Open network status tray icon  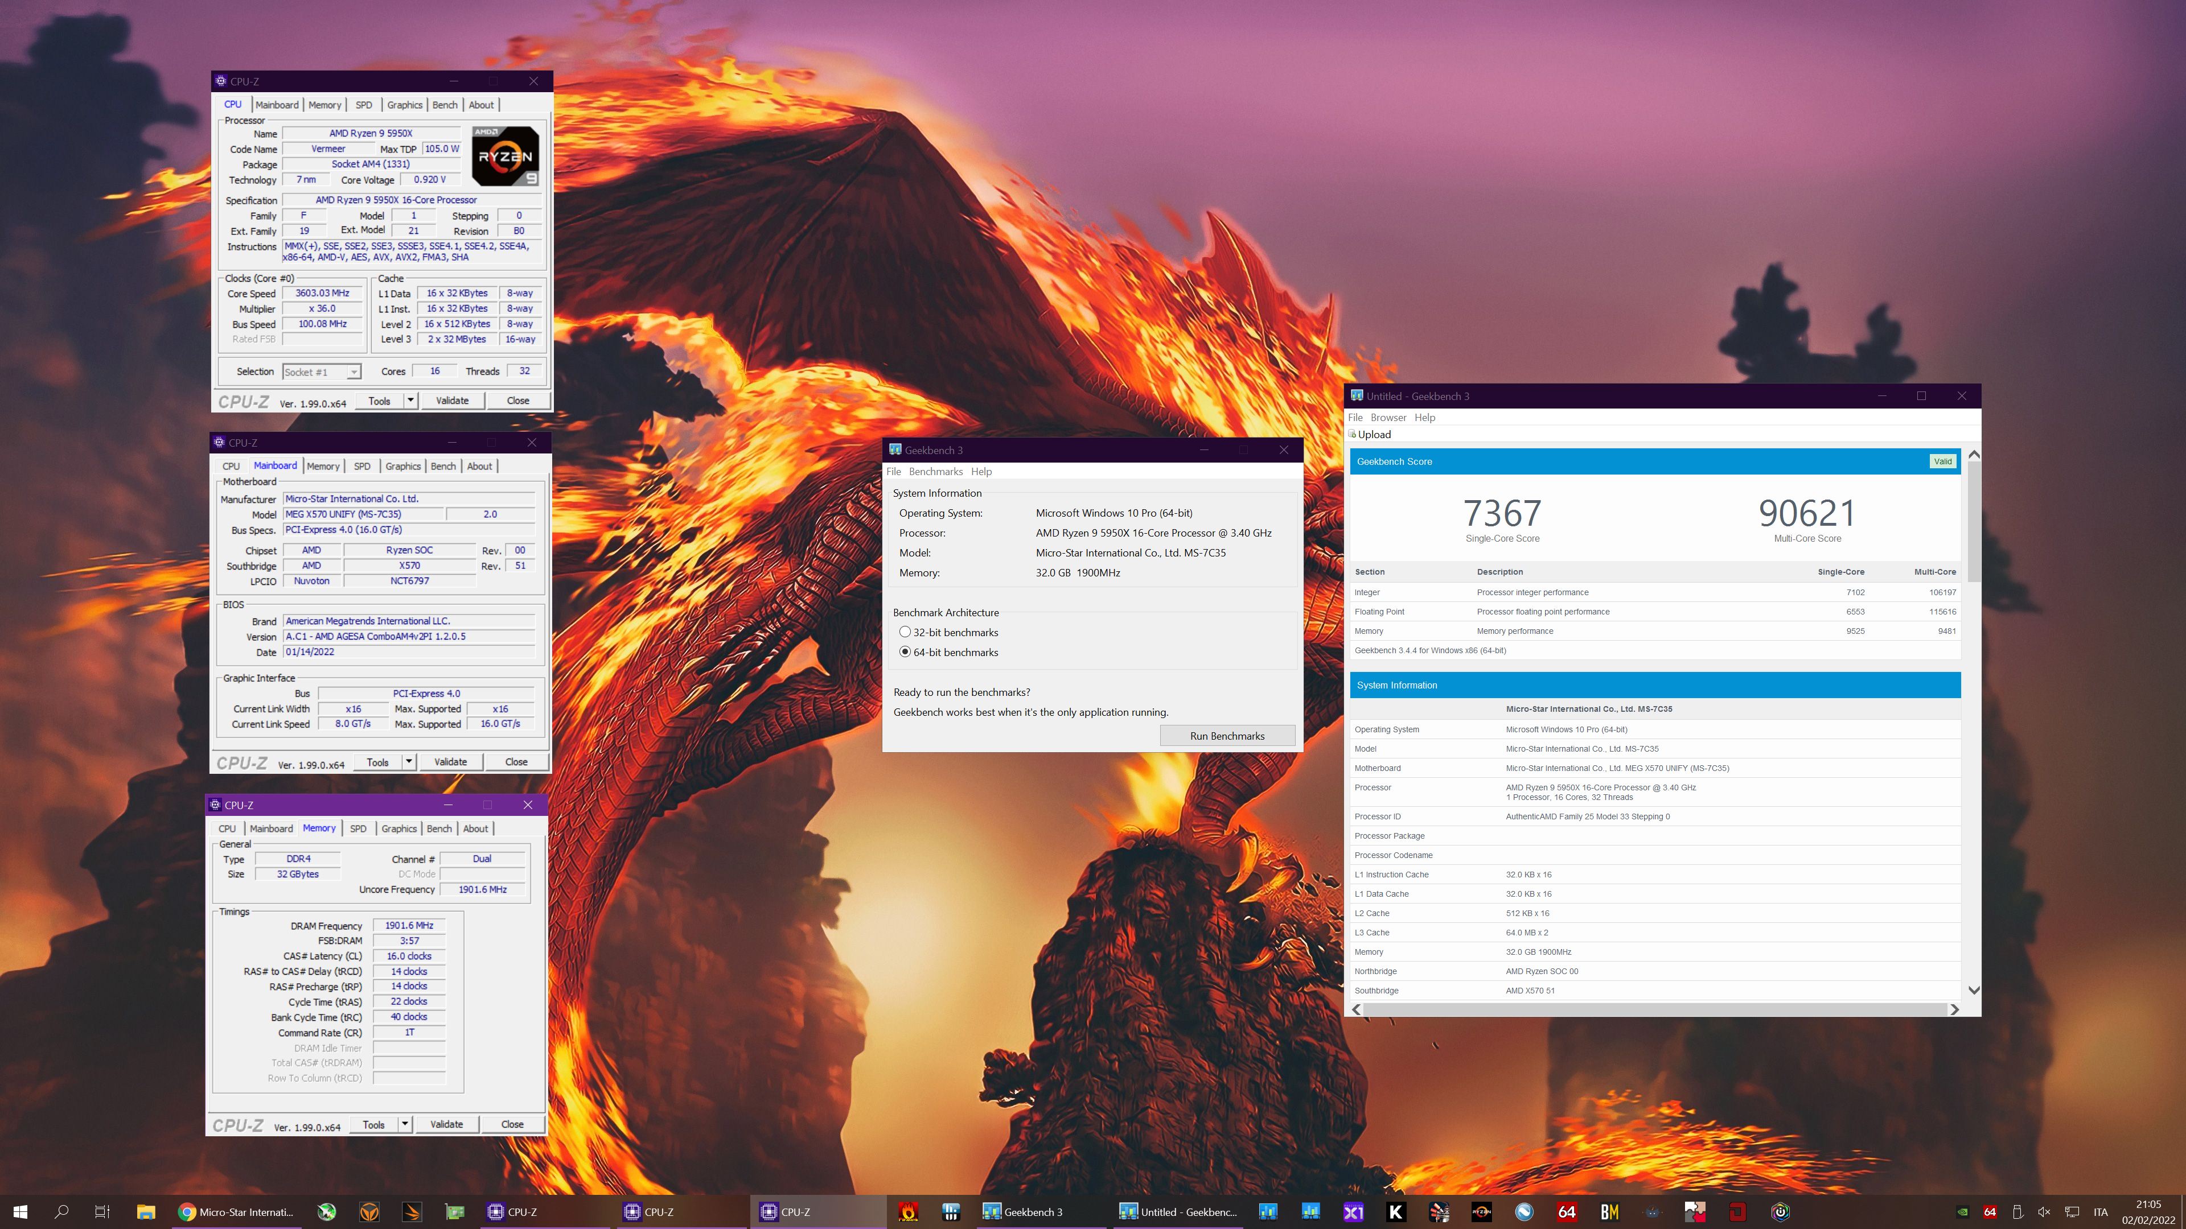[2072, 1212]
